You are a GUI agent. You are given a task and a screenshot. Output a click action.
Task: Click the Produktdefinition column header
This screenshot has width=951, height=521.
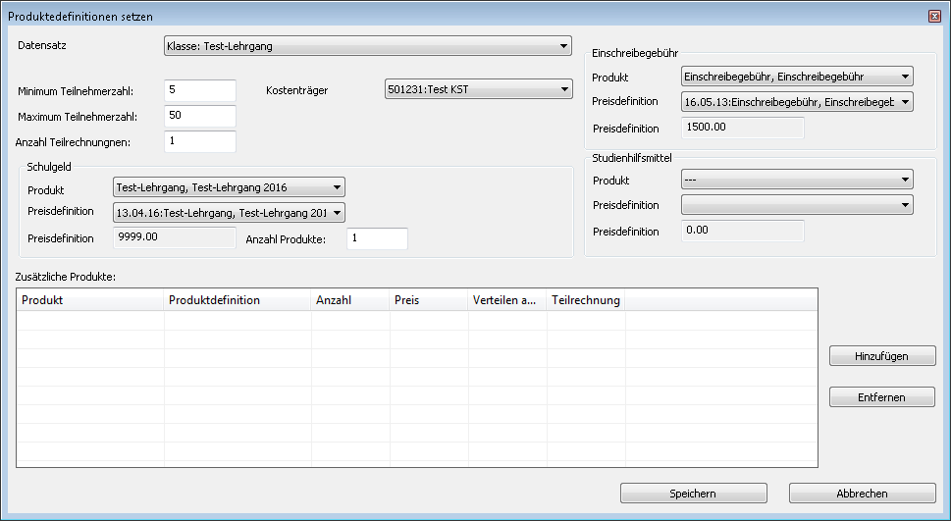(238, 300)
